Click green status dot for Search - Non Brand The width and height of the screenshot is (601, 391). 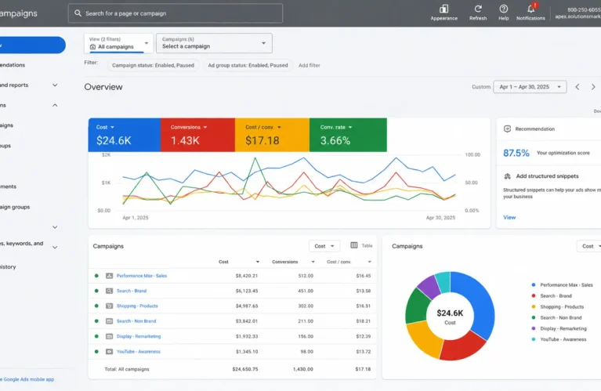click(x=96, y=321)
